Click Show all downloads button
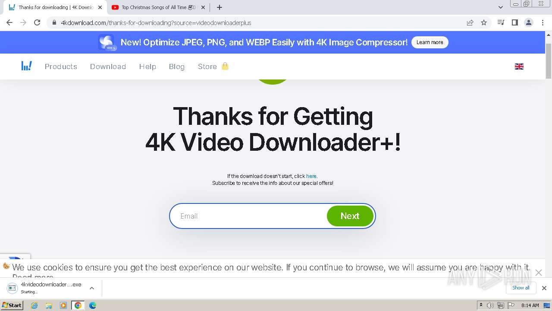This screenshot has width=552, height=311. pos(521,288)
